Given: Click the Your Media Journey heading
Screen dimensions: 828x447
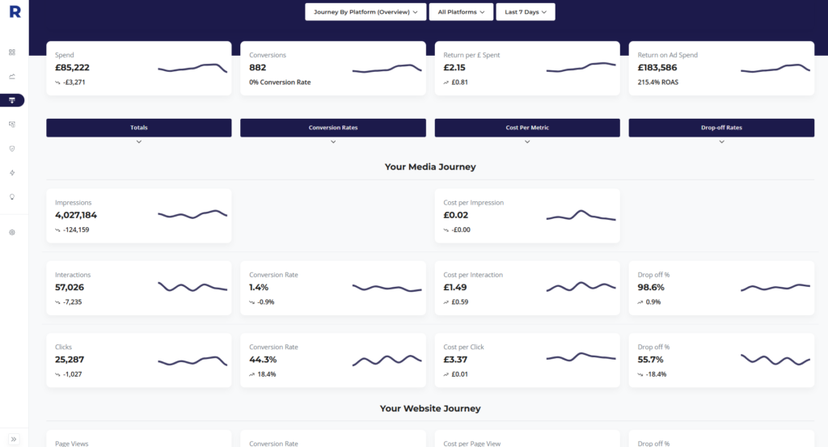Looking at the screenshot, I should [430, 167].
